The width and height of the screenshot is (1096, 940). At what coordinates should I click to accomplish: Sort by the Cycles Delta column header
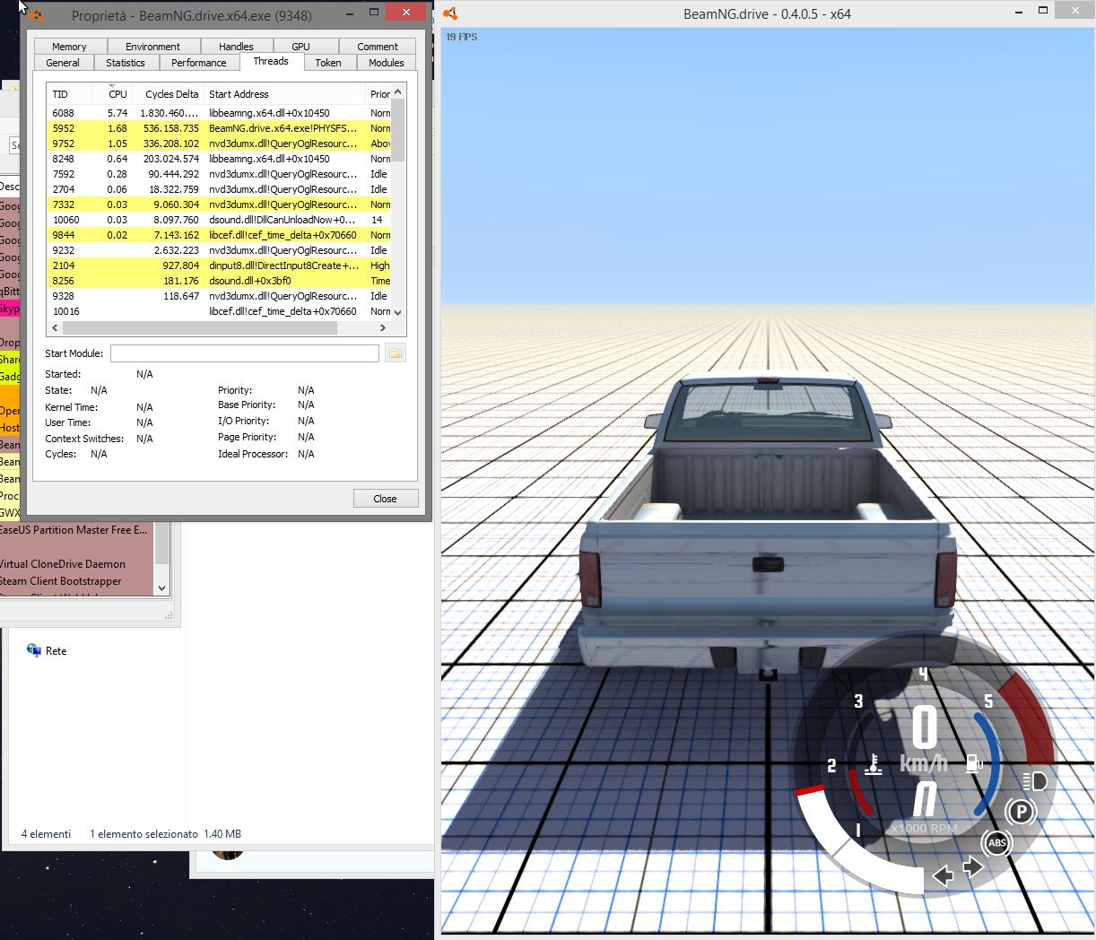(169, 94)
